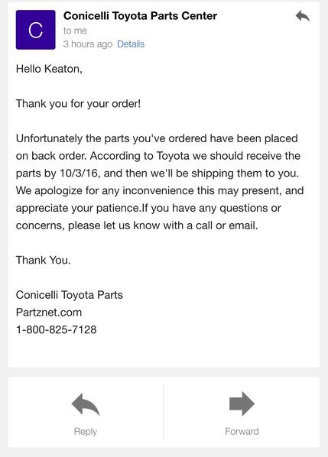Screen dimensions: 328x457
Task: Select the Conicelli Toyota Parts signature line
Action: click(x=70, y=295)
